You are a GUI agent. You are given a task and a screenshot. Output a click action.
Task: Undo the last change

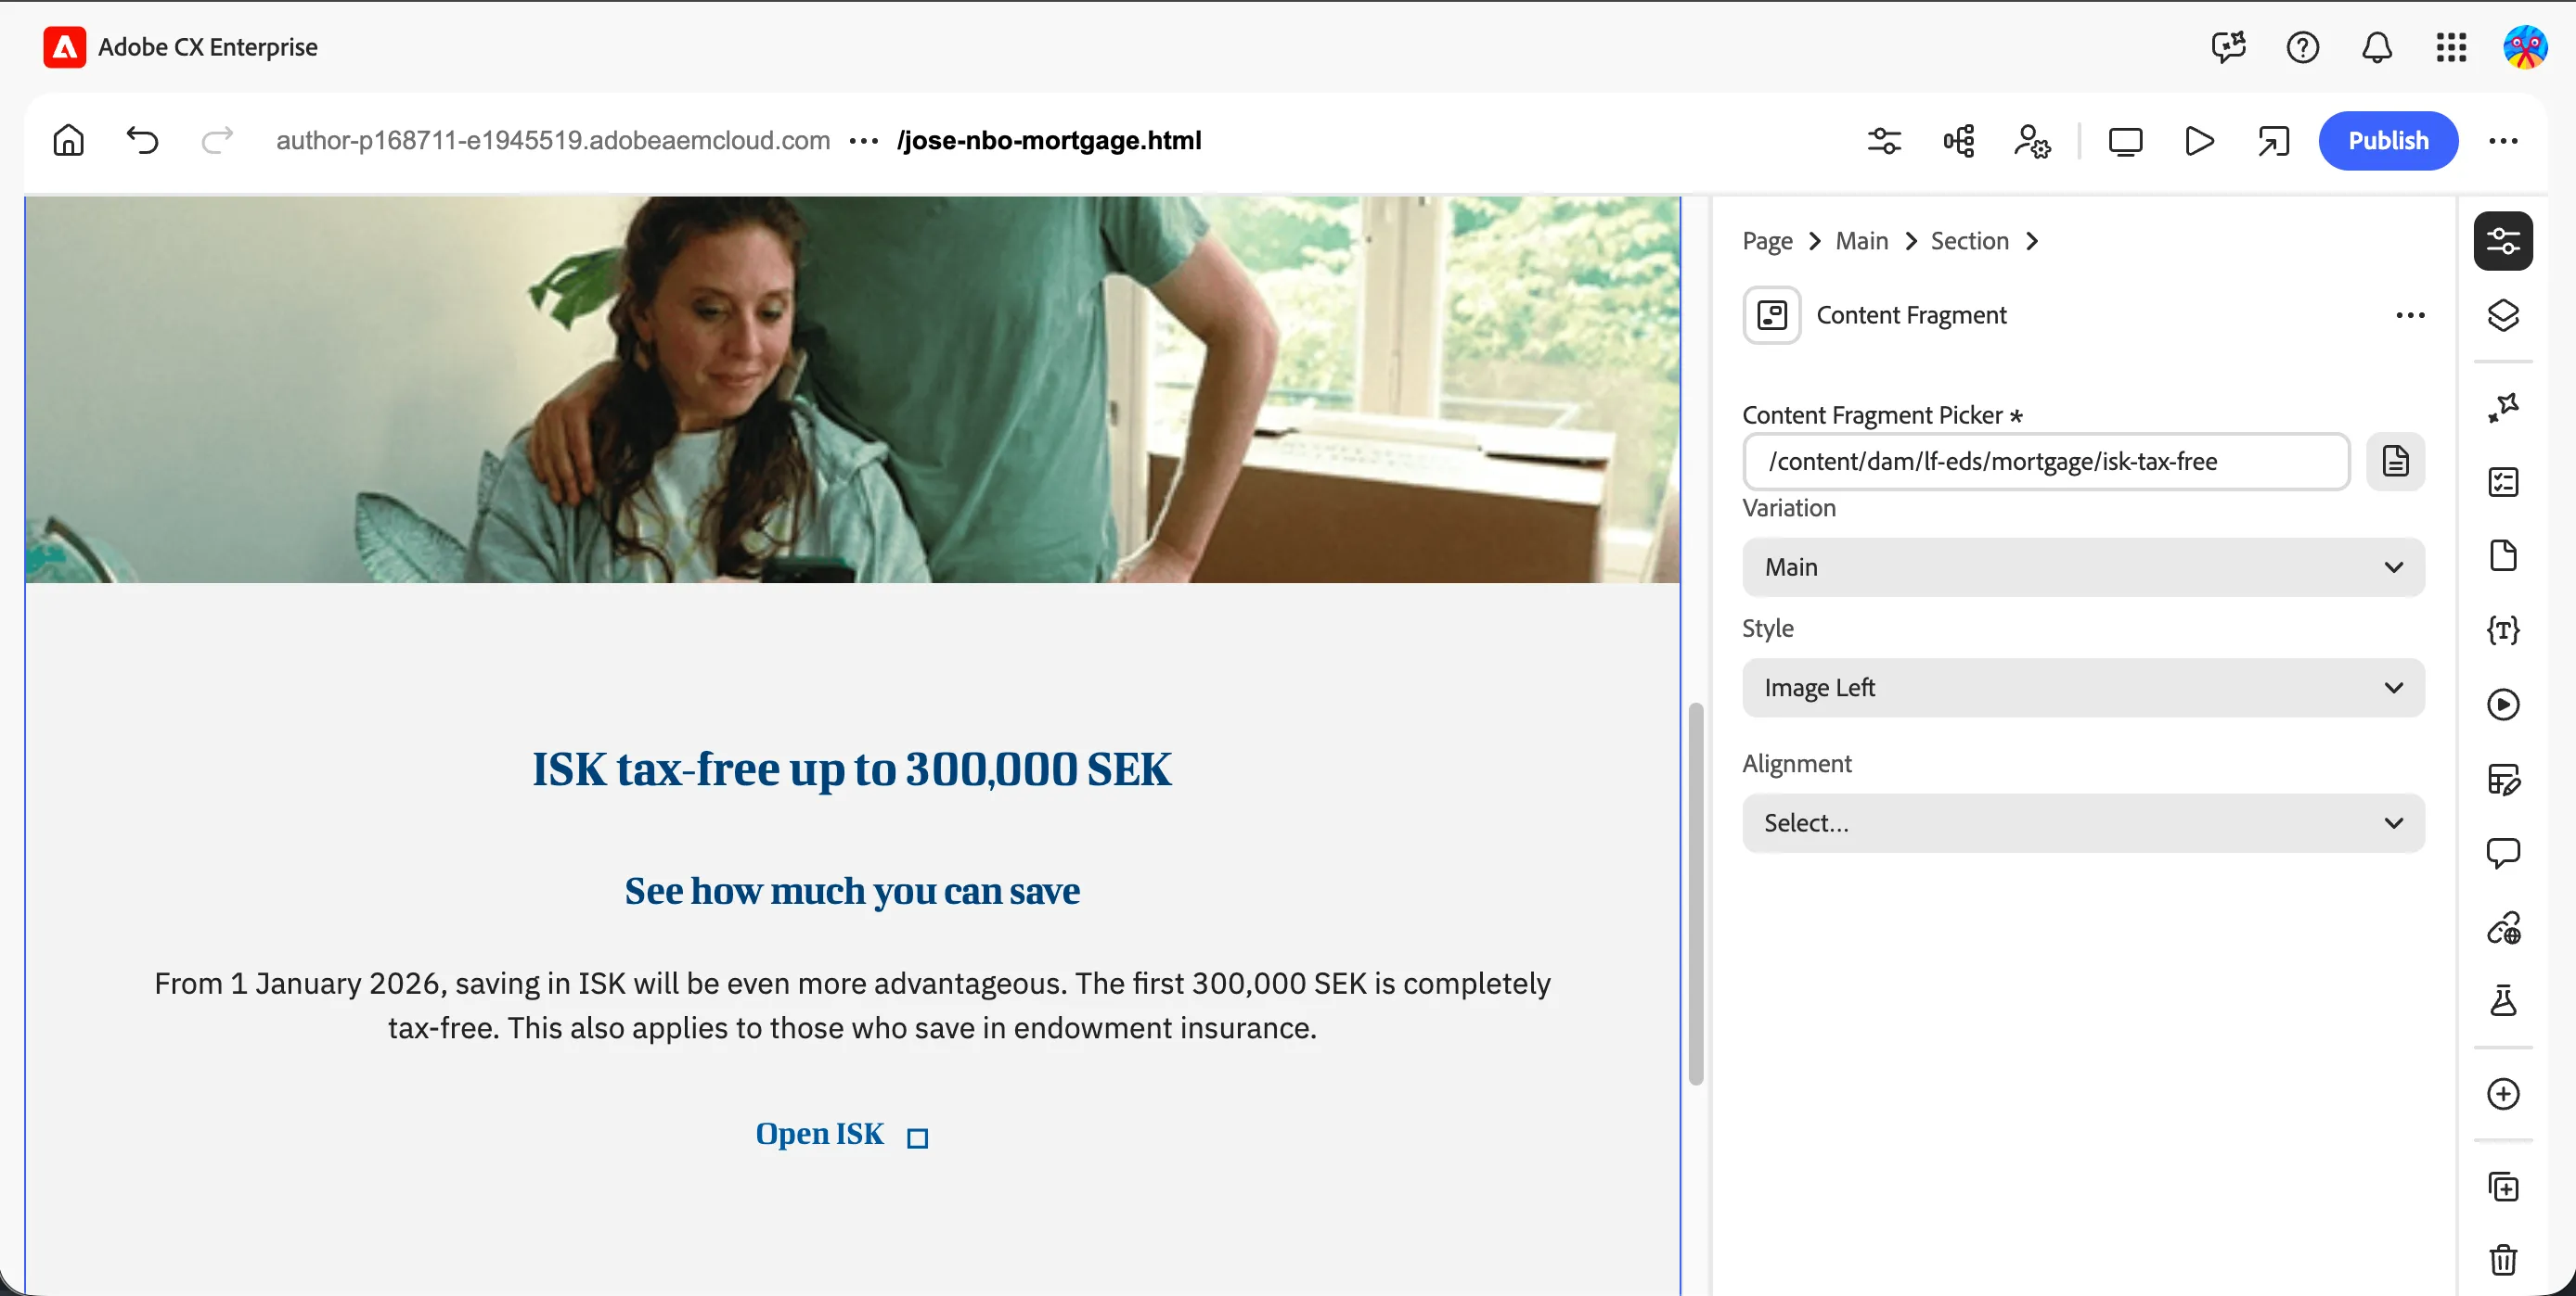142,140
